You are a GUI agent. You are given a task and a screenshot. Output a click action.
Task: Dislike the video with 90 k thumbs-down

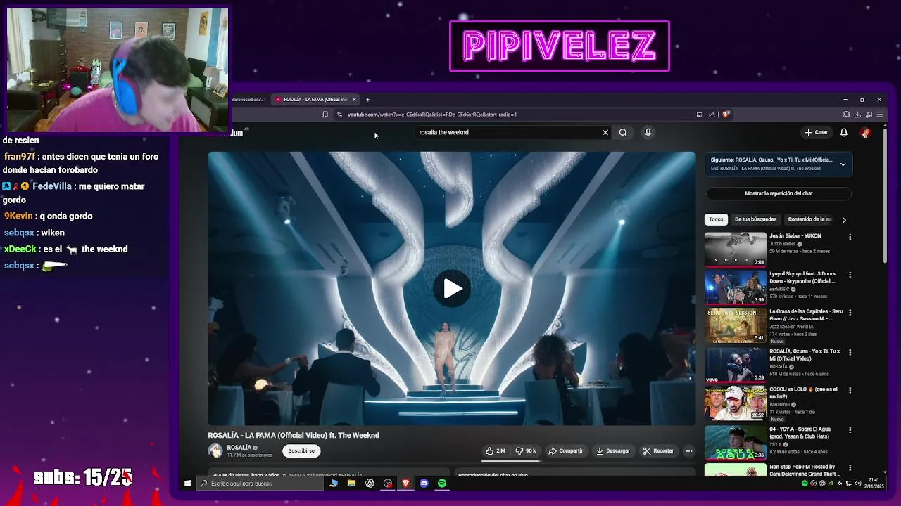[526, 450]
